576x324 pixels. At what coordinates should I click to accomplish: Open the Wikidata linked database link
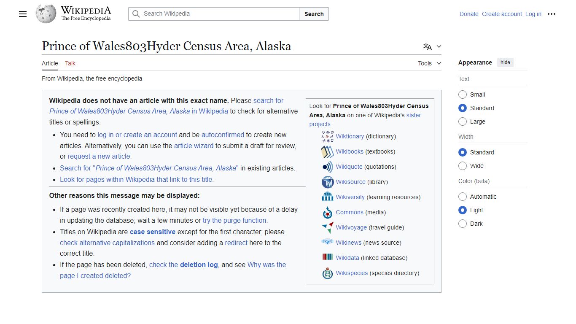coord(347,258)
